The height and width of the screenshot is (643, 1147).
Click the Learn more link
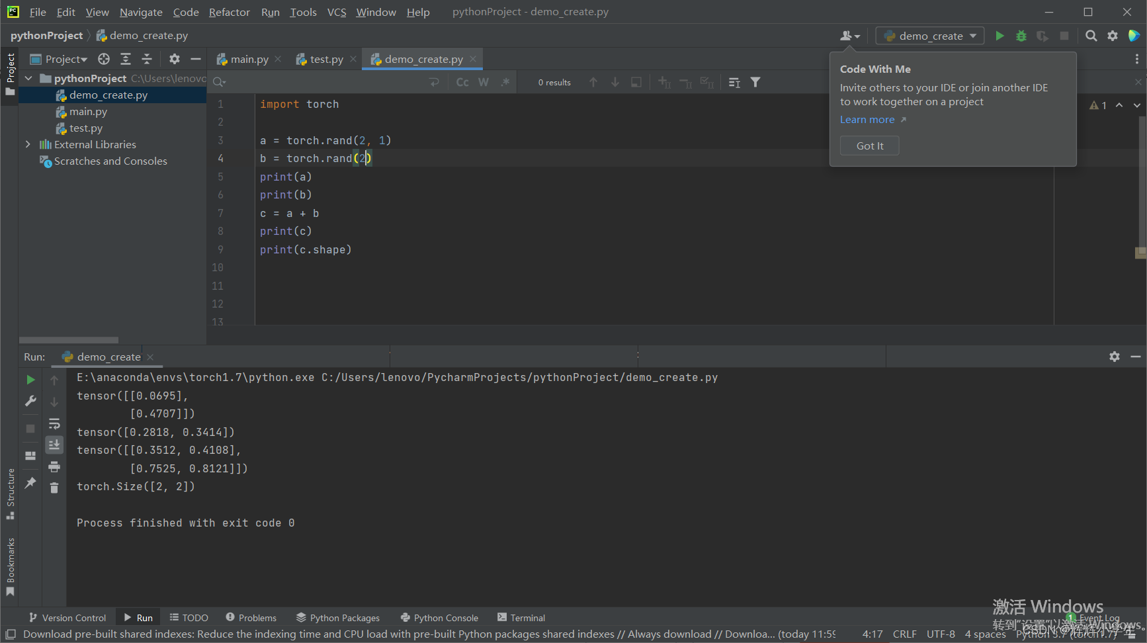tap(867, 120)
